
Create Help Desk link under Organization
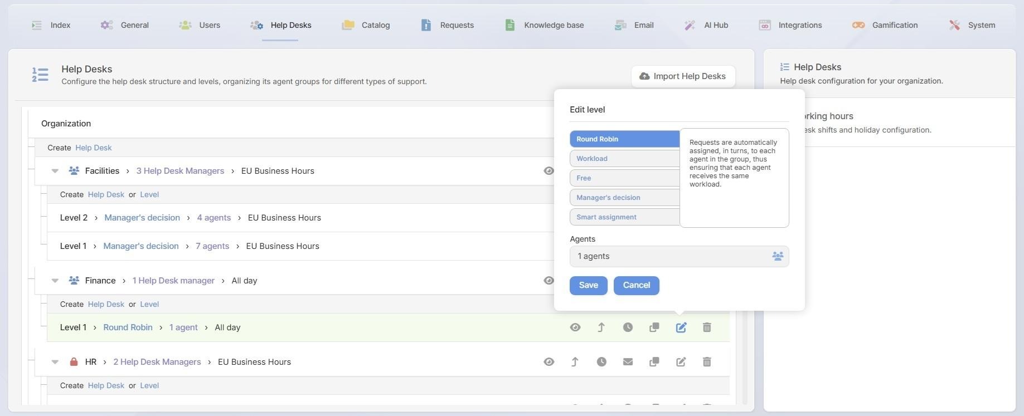[94, 148]
